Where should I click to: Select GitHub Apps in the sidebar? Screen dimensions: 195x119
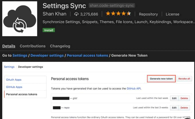(x=14, y=87)
